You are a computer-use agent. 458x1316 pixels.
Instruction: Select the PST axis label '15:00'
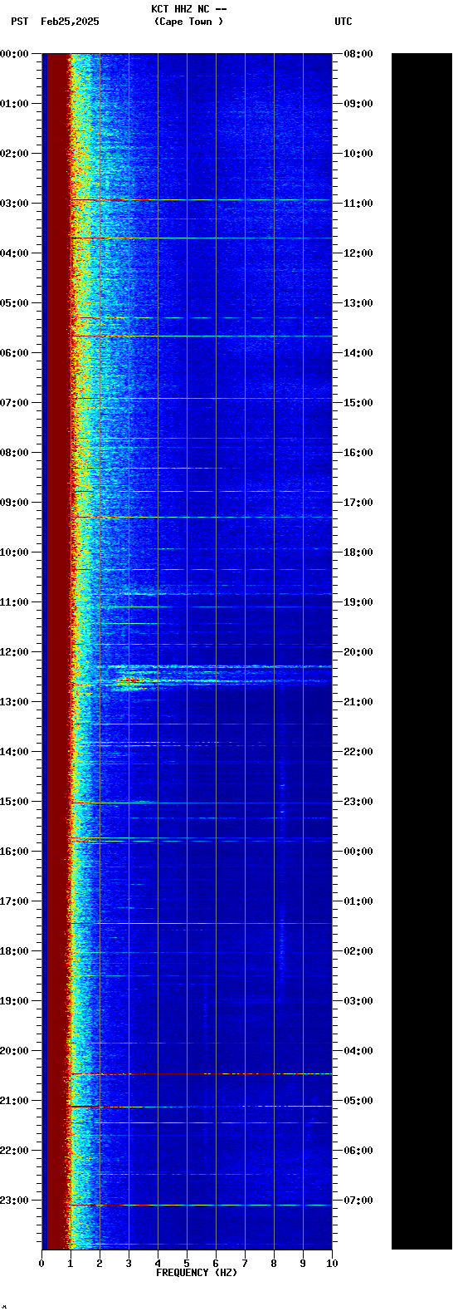(x=15, y=802)
